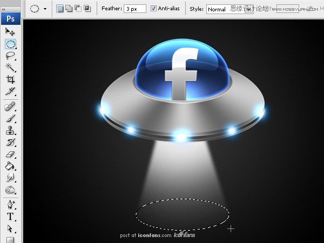Select the Move tool
The width and height of the screenshot is (324, 243).
(10, 32)
